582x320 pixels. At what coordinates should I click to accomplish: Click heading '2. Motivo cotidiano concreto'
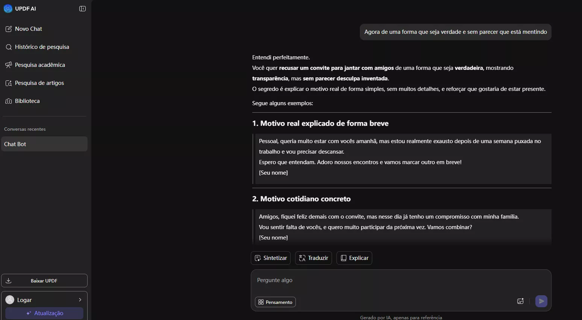302,199
